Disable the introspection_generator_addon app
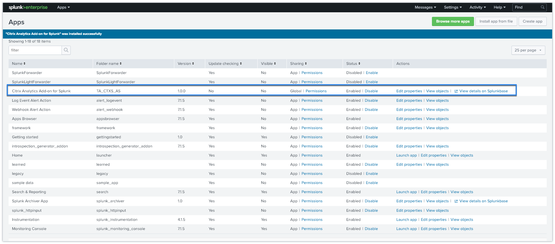The height and width of the screenshot is (244, 555). [371, 146]
